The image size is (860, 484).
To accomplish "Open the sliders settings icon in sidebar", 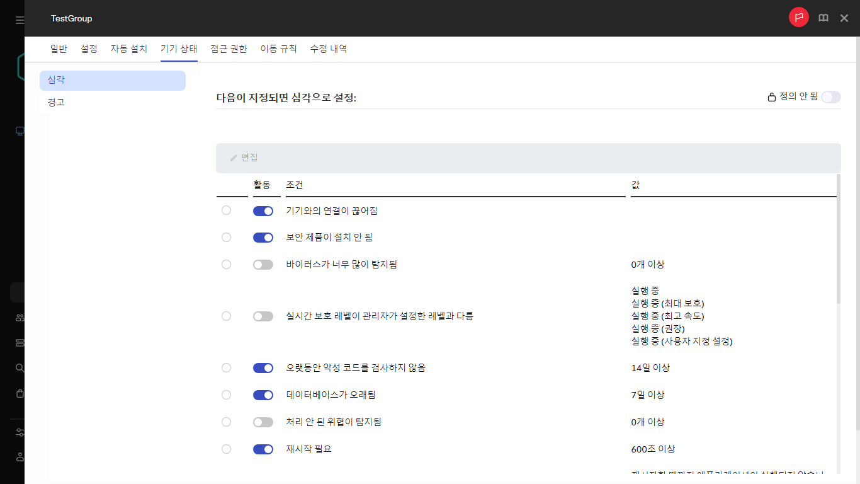I will [20, 432].
